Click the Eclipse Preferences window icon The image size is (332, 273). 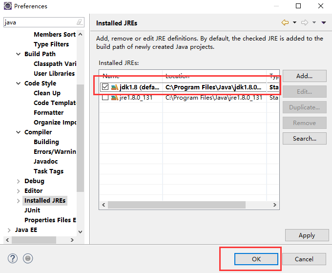coord(8,6)
